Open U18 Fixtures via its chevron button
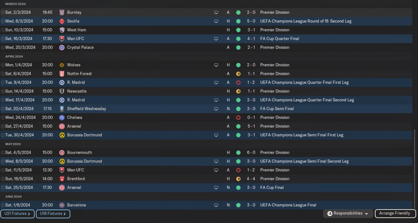 pyautogui.click(x=53, y=214)
